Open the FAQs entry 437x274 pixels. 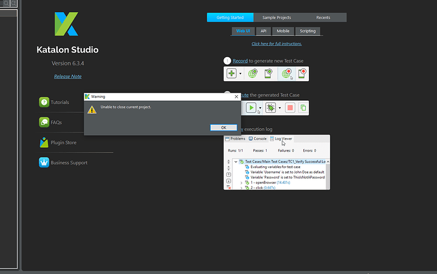tap(51, 122)
